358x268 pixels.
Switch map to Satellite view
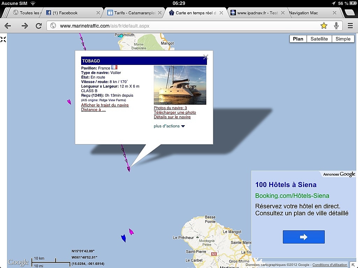tap(319, 39)
